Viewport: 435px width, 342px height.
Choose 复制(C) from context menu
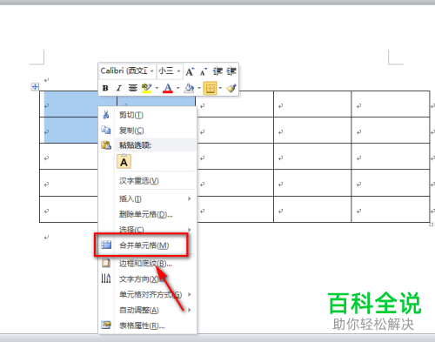(x=148, y=131)
